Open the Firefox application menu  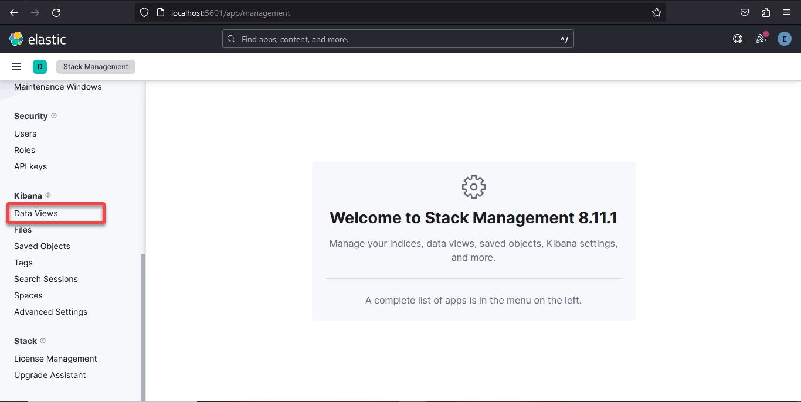pos(787,12)
